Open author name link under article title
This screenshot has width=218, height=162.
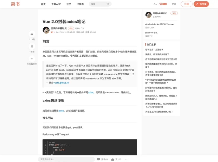click(59, 28)
